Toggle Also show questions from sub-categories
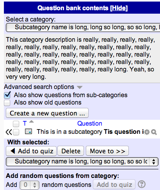 pos(7,95)
